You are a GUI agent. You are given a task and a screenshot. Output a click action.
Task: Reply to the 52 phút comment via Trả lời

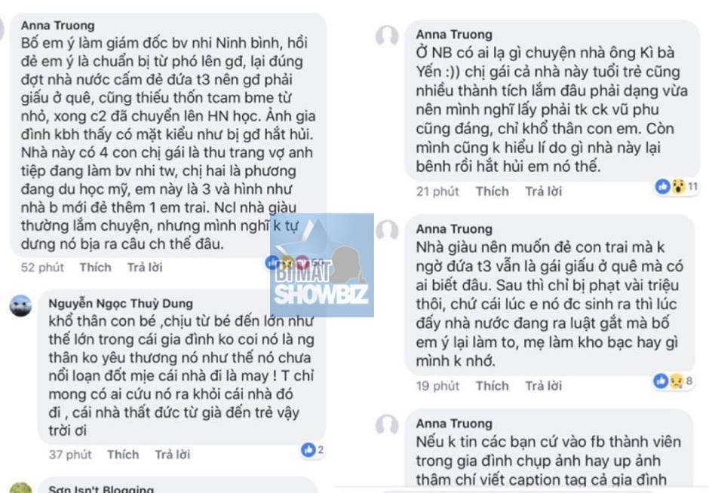point(145,268)
